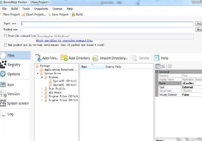
Task: Switch property grid to categorized view
Action: [158, 66]
